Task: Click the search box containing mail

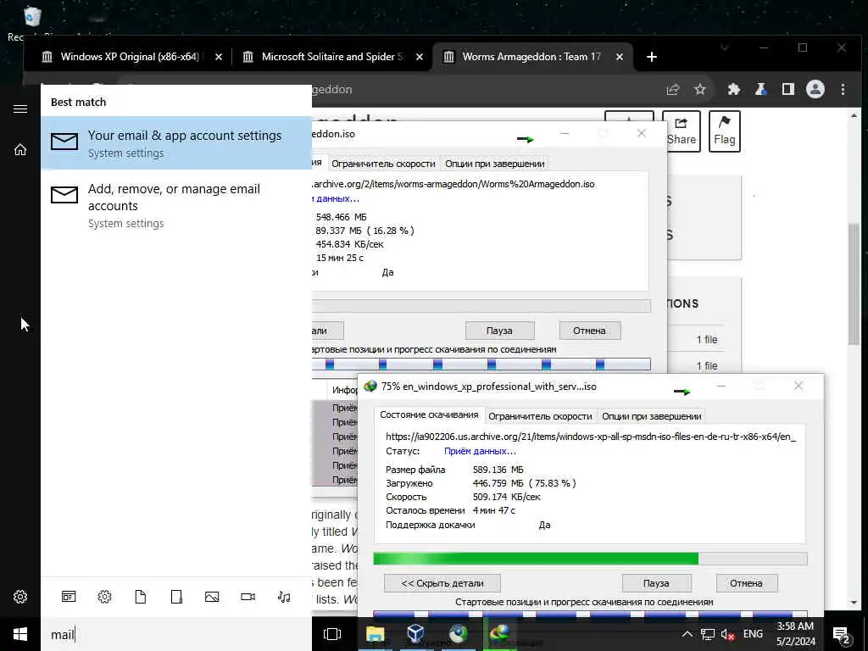Action: tap(176, 634)
